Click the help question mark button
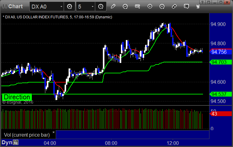This screenshot has height=147, width=233. click(x=202, y=2)
